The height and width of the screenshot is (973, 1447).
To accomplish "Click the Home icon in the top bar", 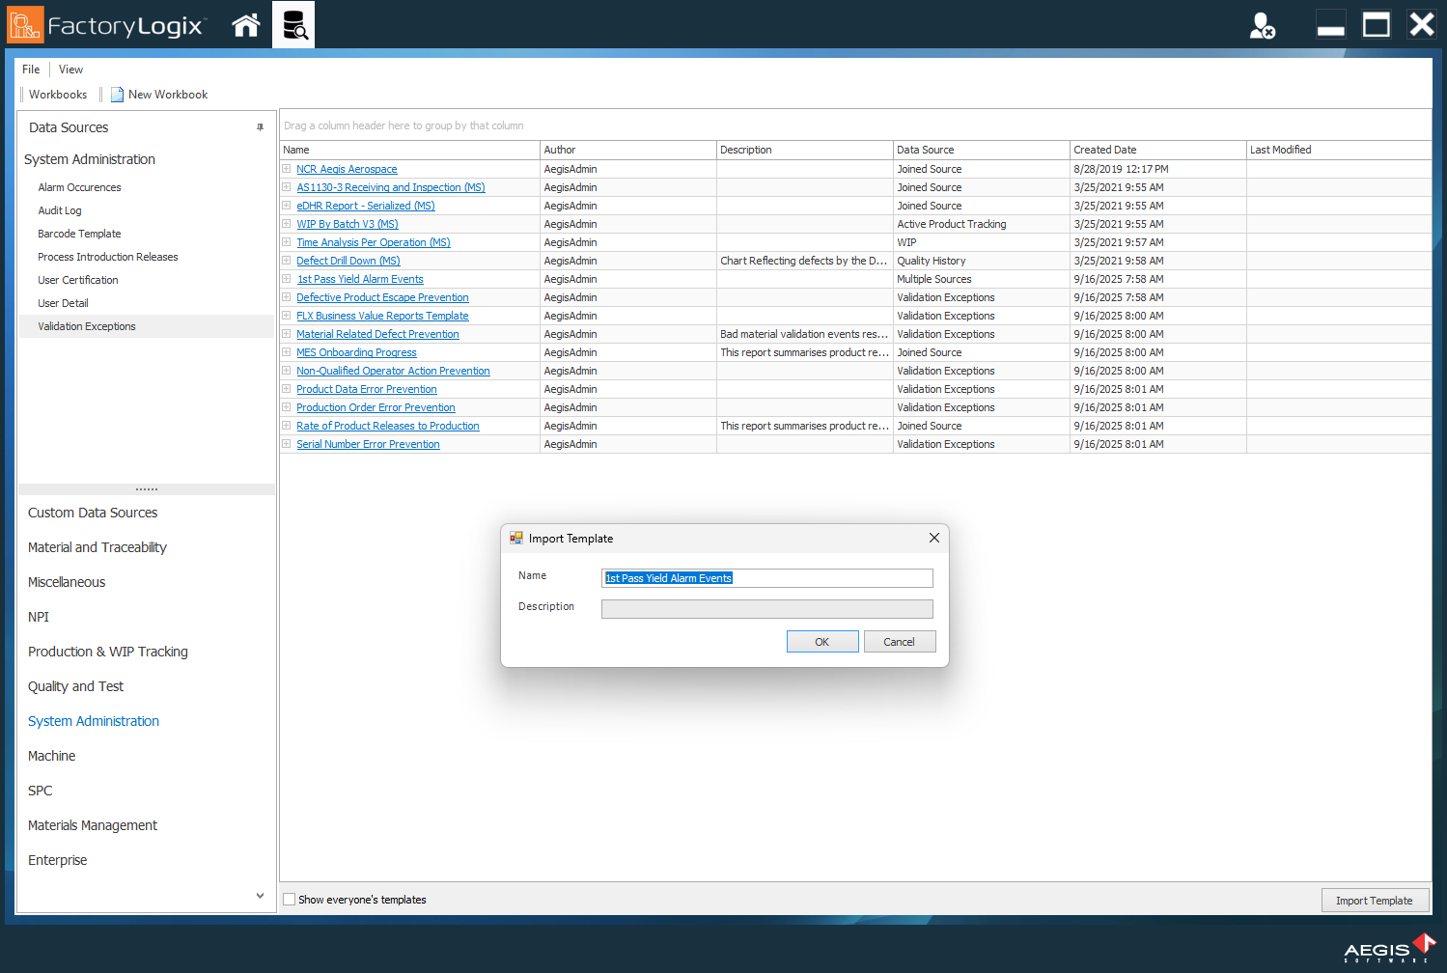I will coord(245,24).
